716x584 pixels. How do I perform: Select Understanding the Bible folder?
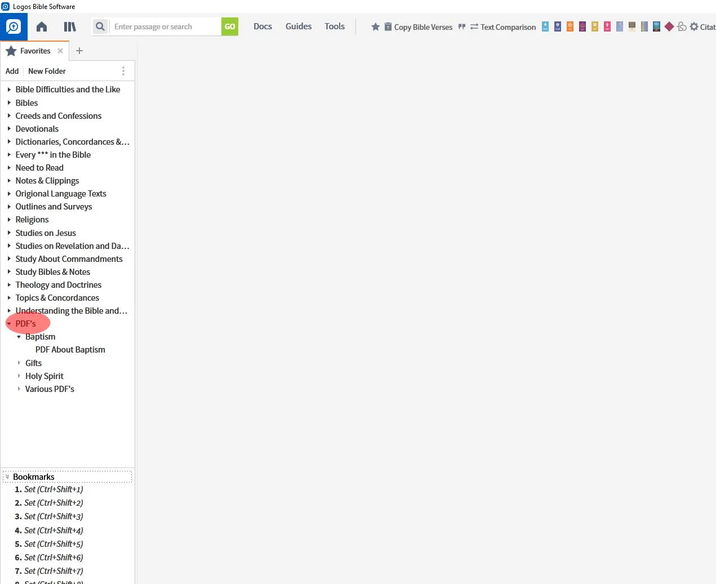coord(72,311)
